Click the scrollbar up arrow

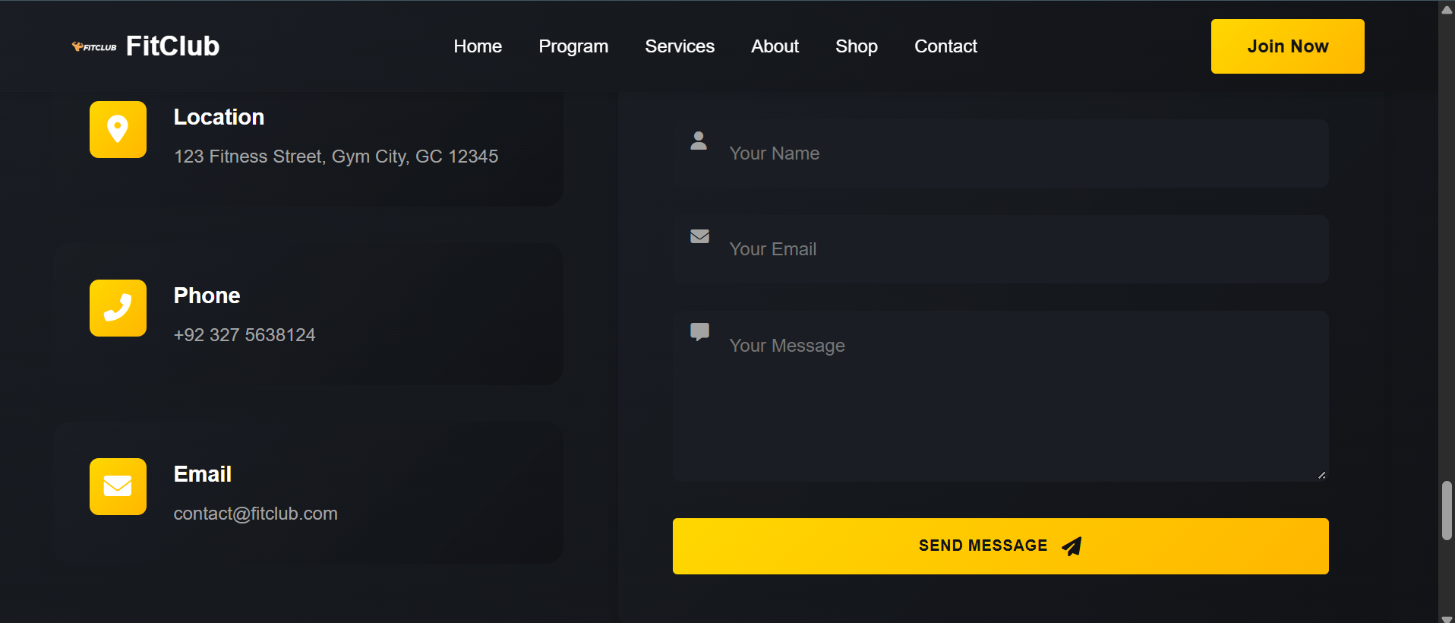pos(1447,10)
